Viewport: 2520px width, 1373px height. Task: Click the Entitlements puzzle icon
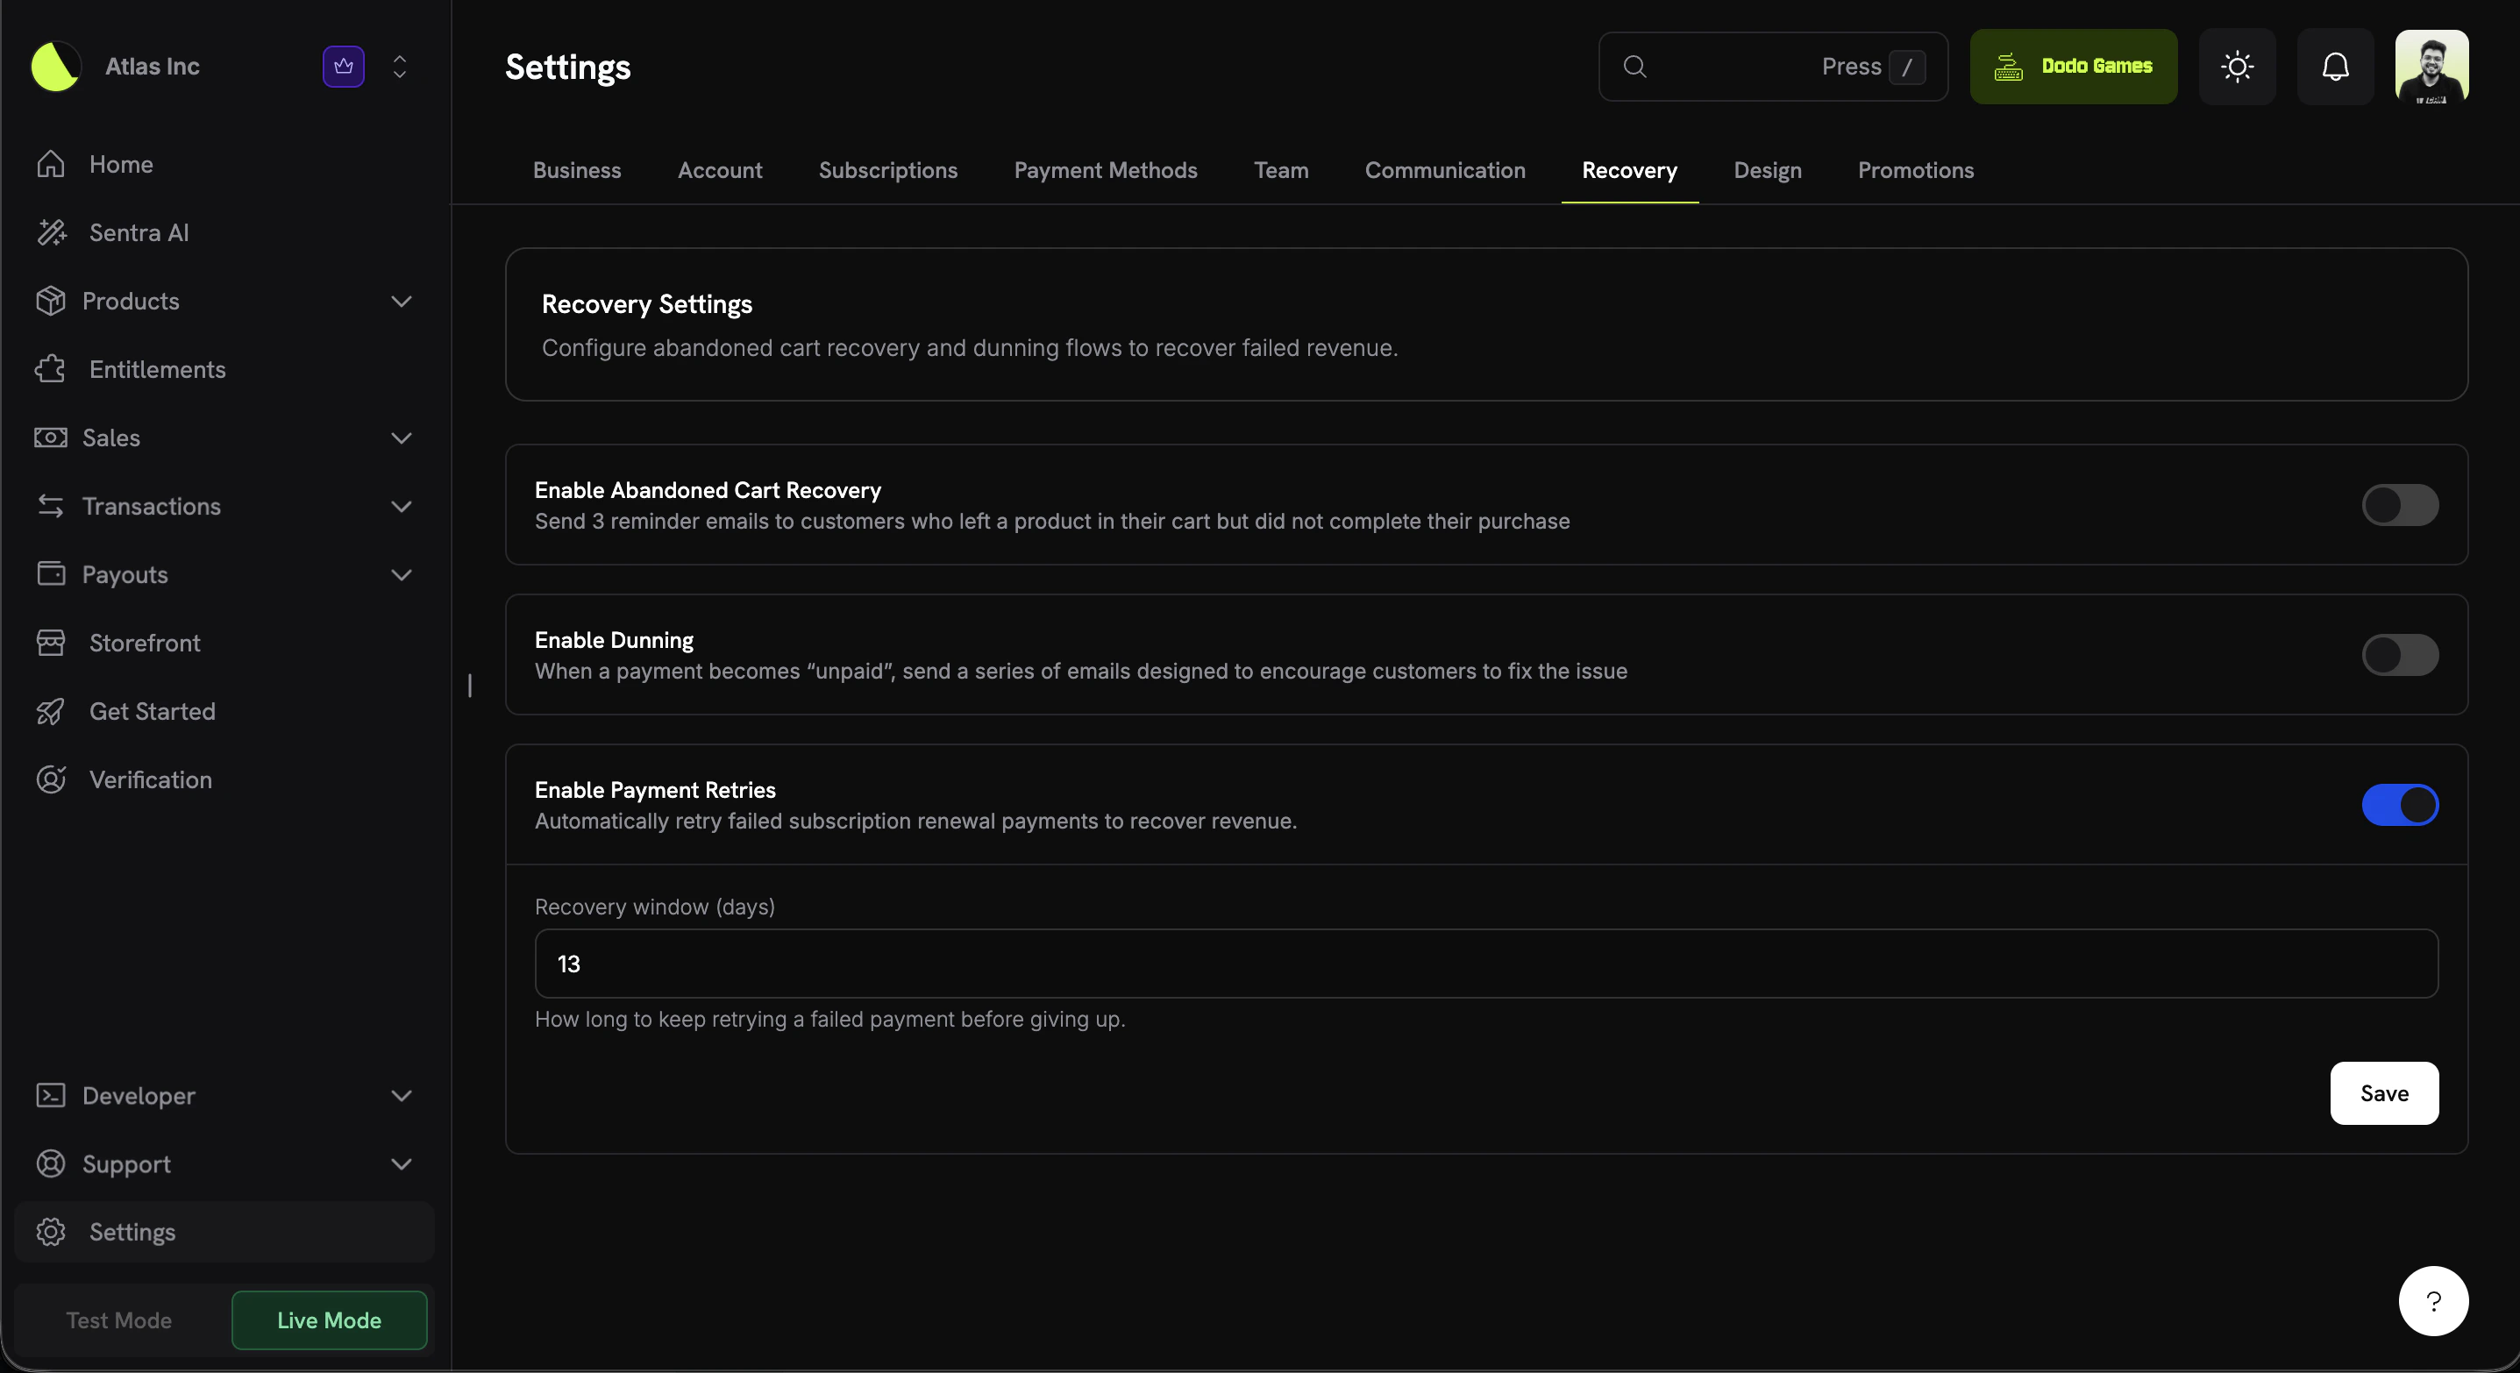coord(51,368)
